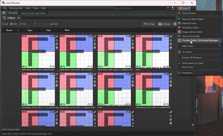
Task: Switch to Most Recently Used Assets tab
Action: [x=33, y=13]
